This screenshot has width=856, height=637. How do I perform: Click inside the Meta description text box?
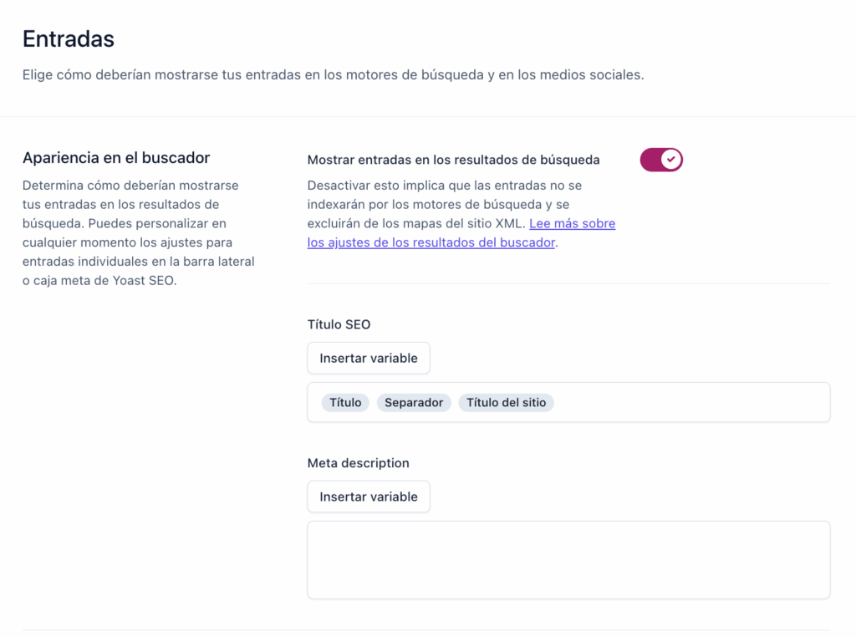(x=568, y=560)
